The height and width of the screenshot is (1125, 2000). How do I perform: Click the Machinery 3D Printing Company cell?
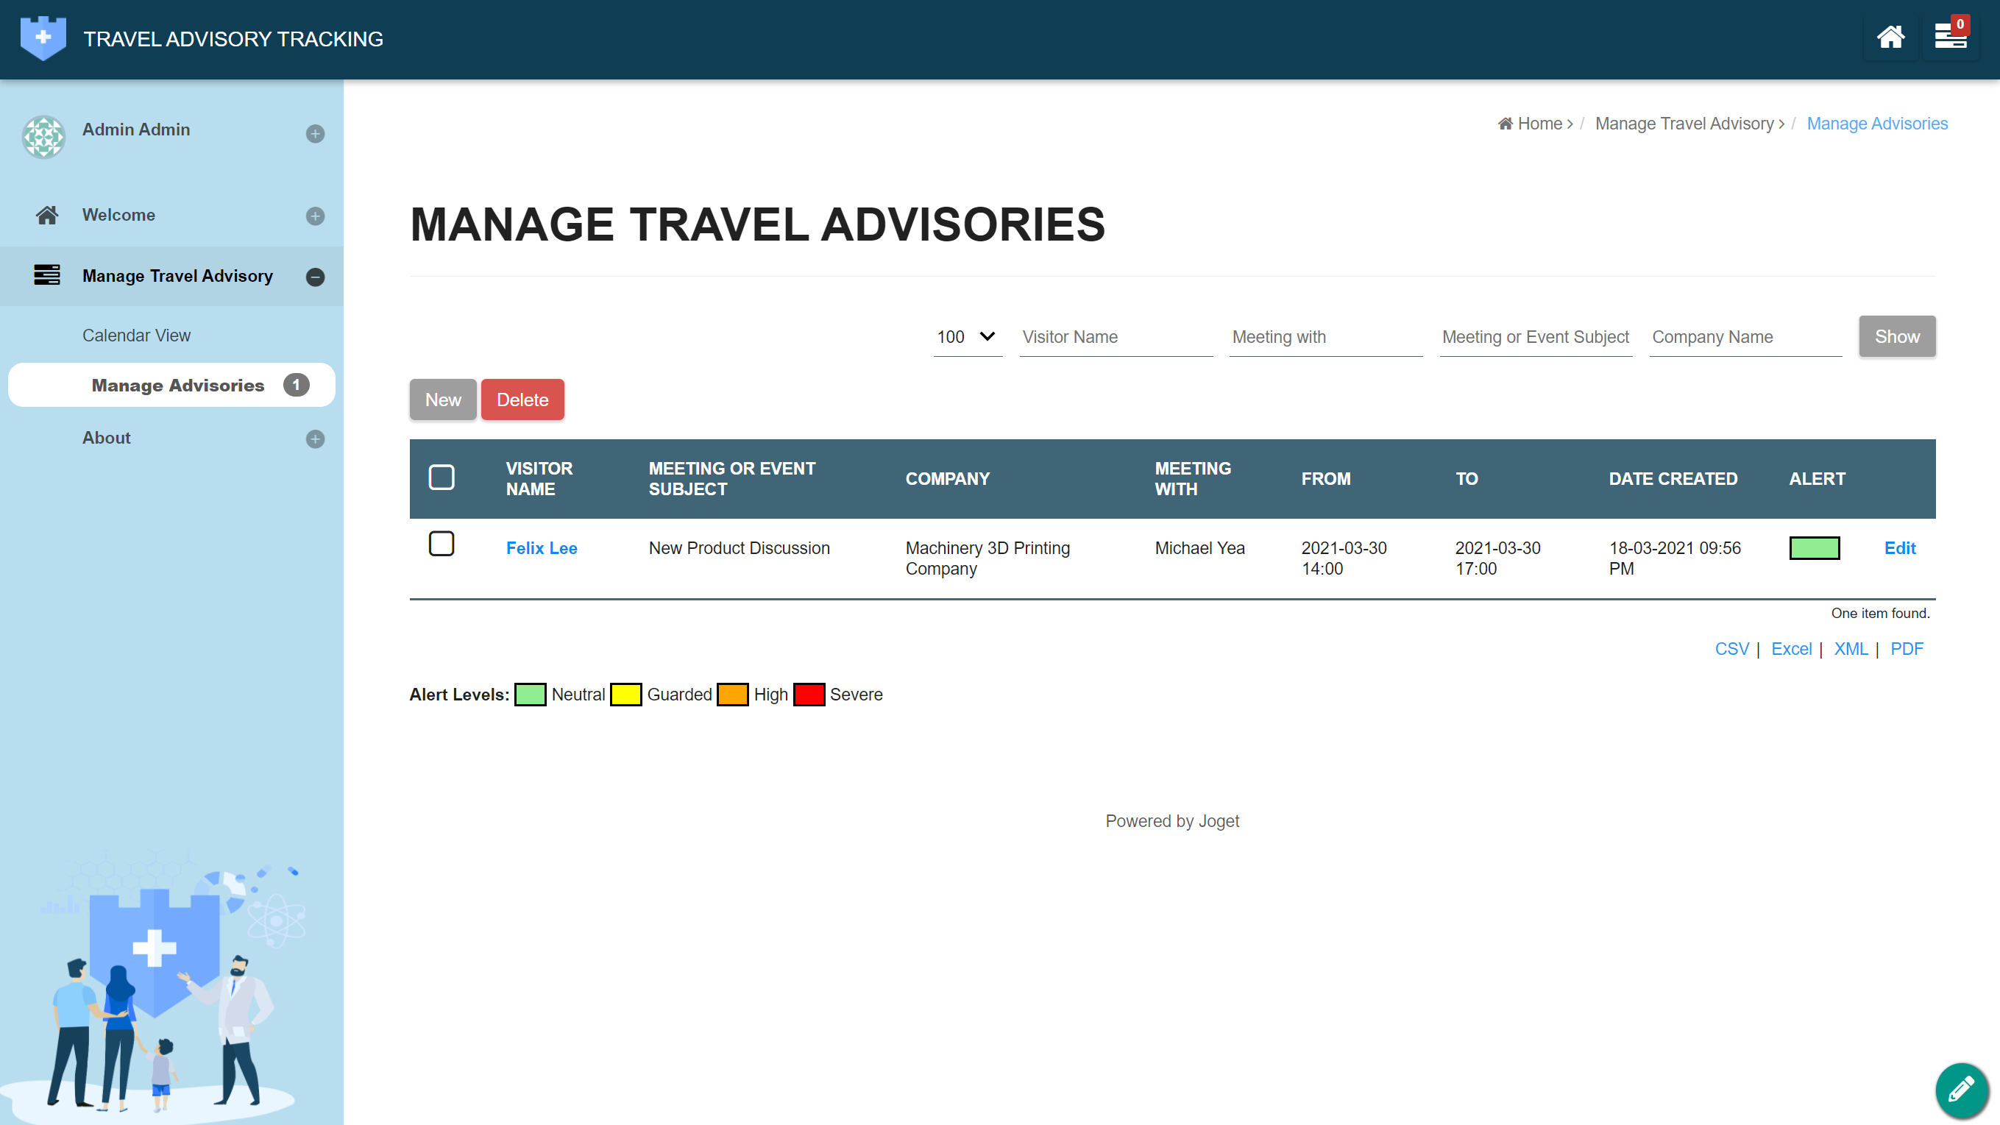pos(987,558)
